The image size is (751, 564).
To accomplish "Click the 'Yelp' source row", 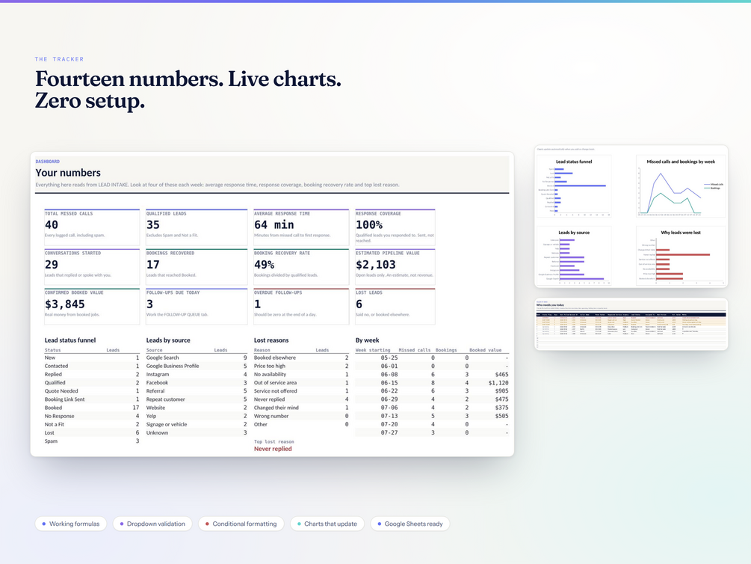I will point(197,416).
